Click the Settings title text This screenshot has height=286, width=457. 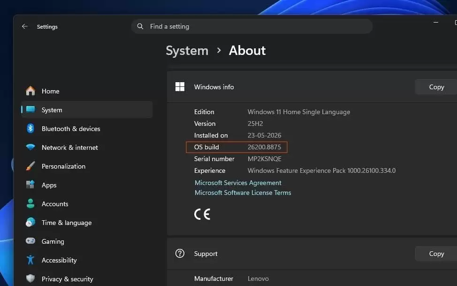[47, 27]
